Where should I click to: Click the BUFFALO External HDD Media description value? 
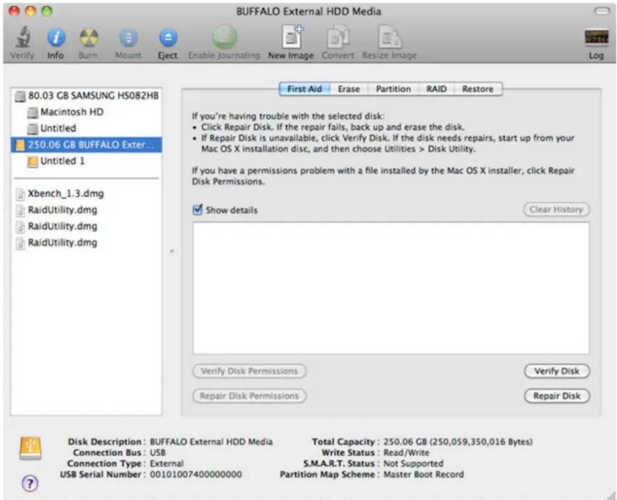[x=211, y=442]
